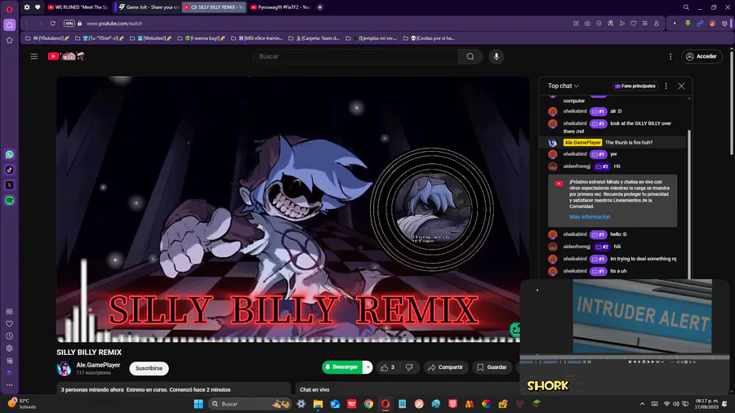Open Spotify in the Opera sidebar
Viewport: 735px width, 413px height.
9,201
